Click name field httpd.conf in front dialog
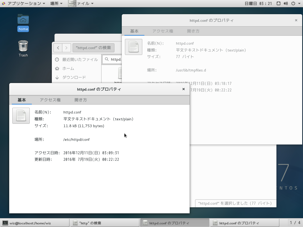 72,112
